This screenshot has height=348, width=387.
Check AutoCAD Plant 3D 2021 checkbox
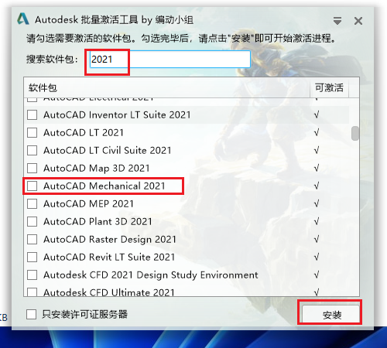point(32,221)
